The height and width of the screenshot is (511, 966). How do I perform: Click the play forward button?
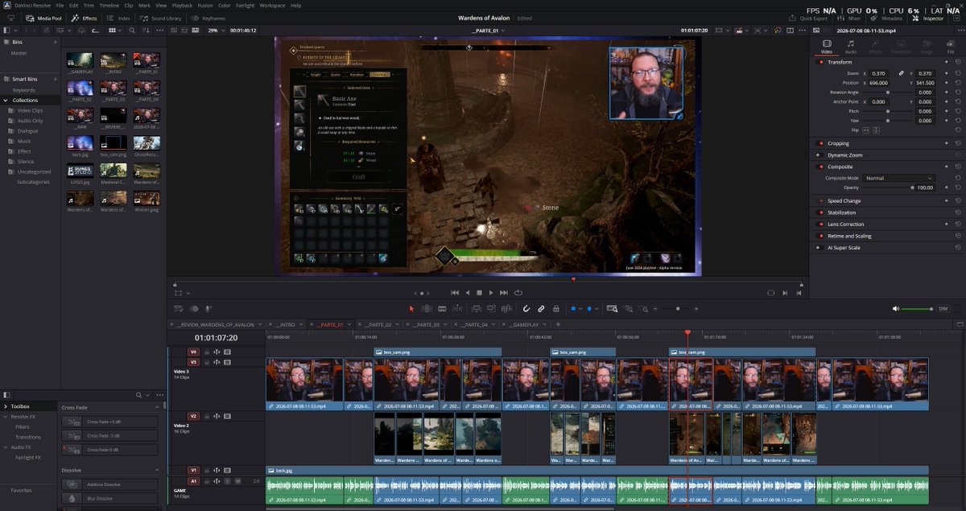pos(491,293)
